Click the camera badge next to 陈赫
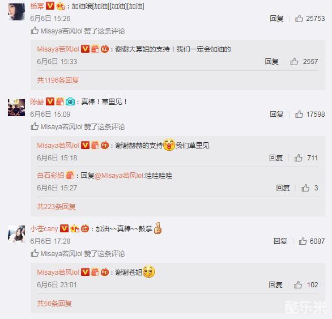This screenshot has height=319, width=332. (70, 101)
